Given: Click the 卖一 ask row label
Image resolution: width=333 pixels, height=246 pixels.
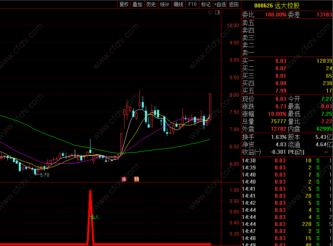Looking at the screenshot, I should pos(248,53).
